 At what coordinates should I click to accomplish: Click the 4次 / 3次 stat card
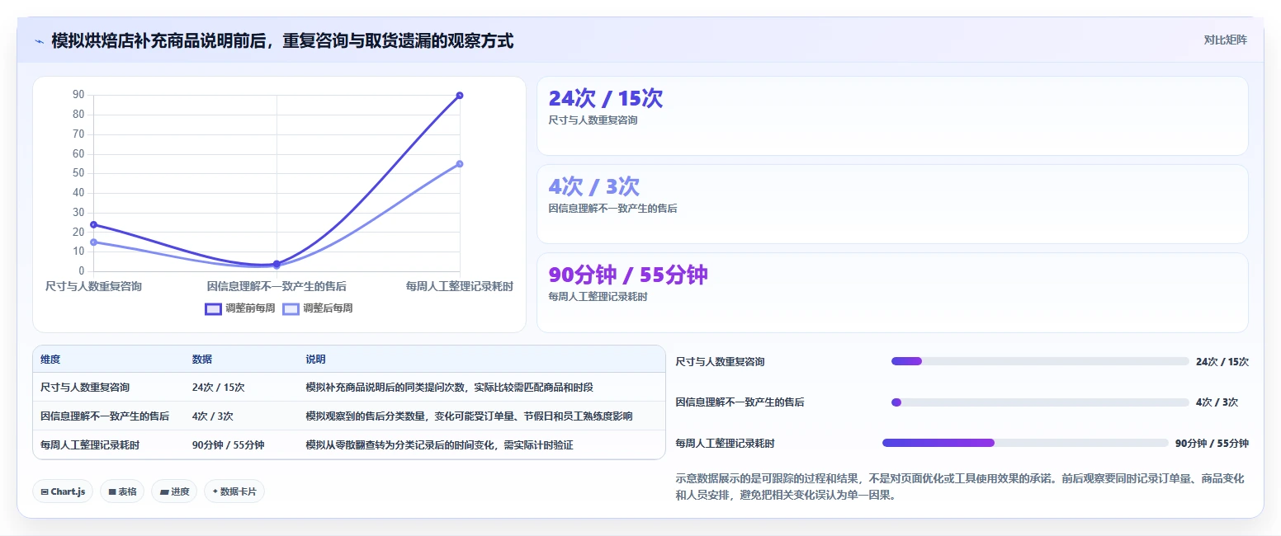point(892,204)
